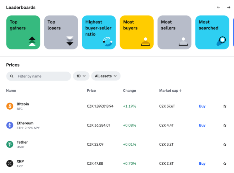Click Tether price CZK 22.09

[x=95, y=144]
